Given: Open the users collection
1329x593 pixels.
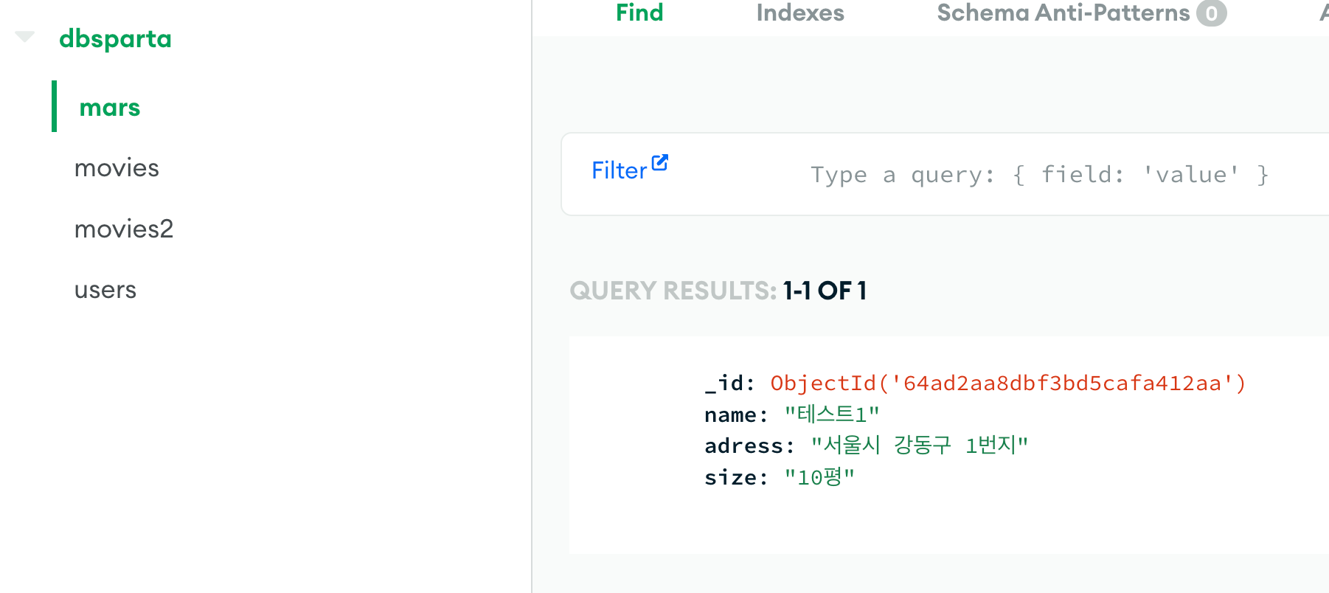Looking at the screenshot, I should pos(105,290).
